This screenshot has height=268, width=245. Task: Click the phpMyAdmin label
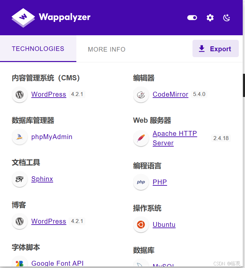click(52, 137)
